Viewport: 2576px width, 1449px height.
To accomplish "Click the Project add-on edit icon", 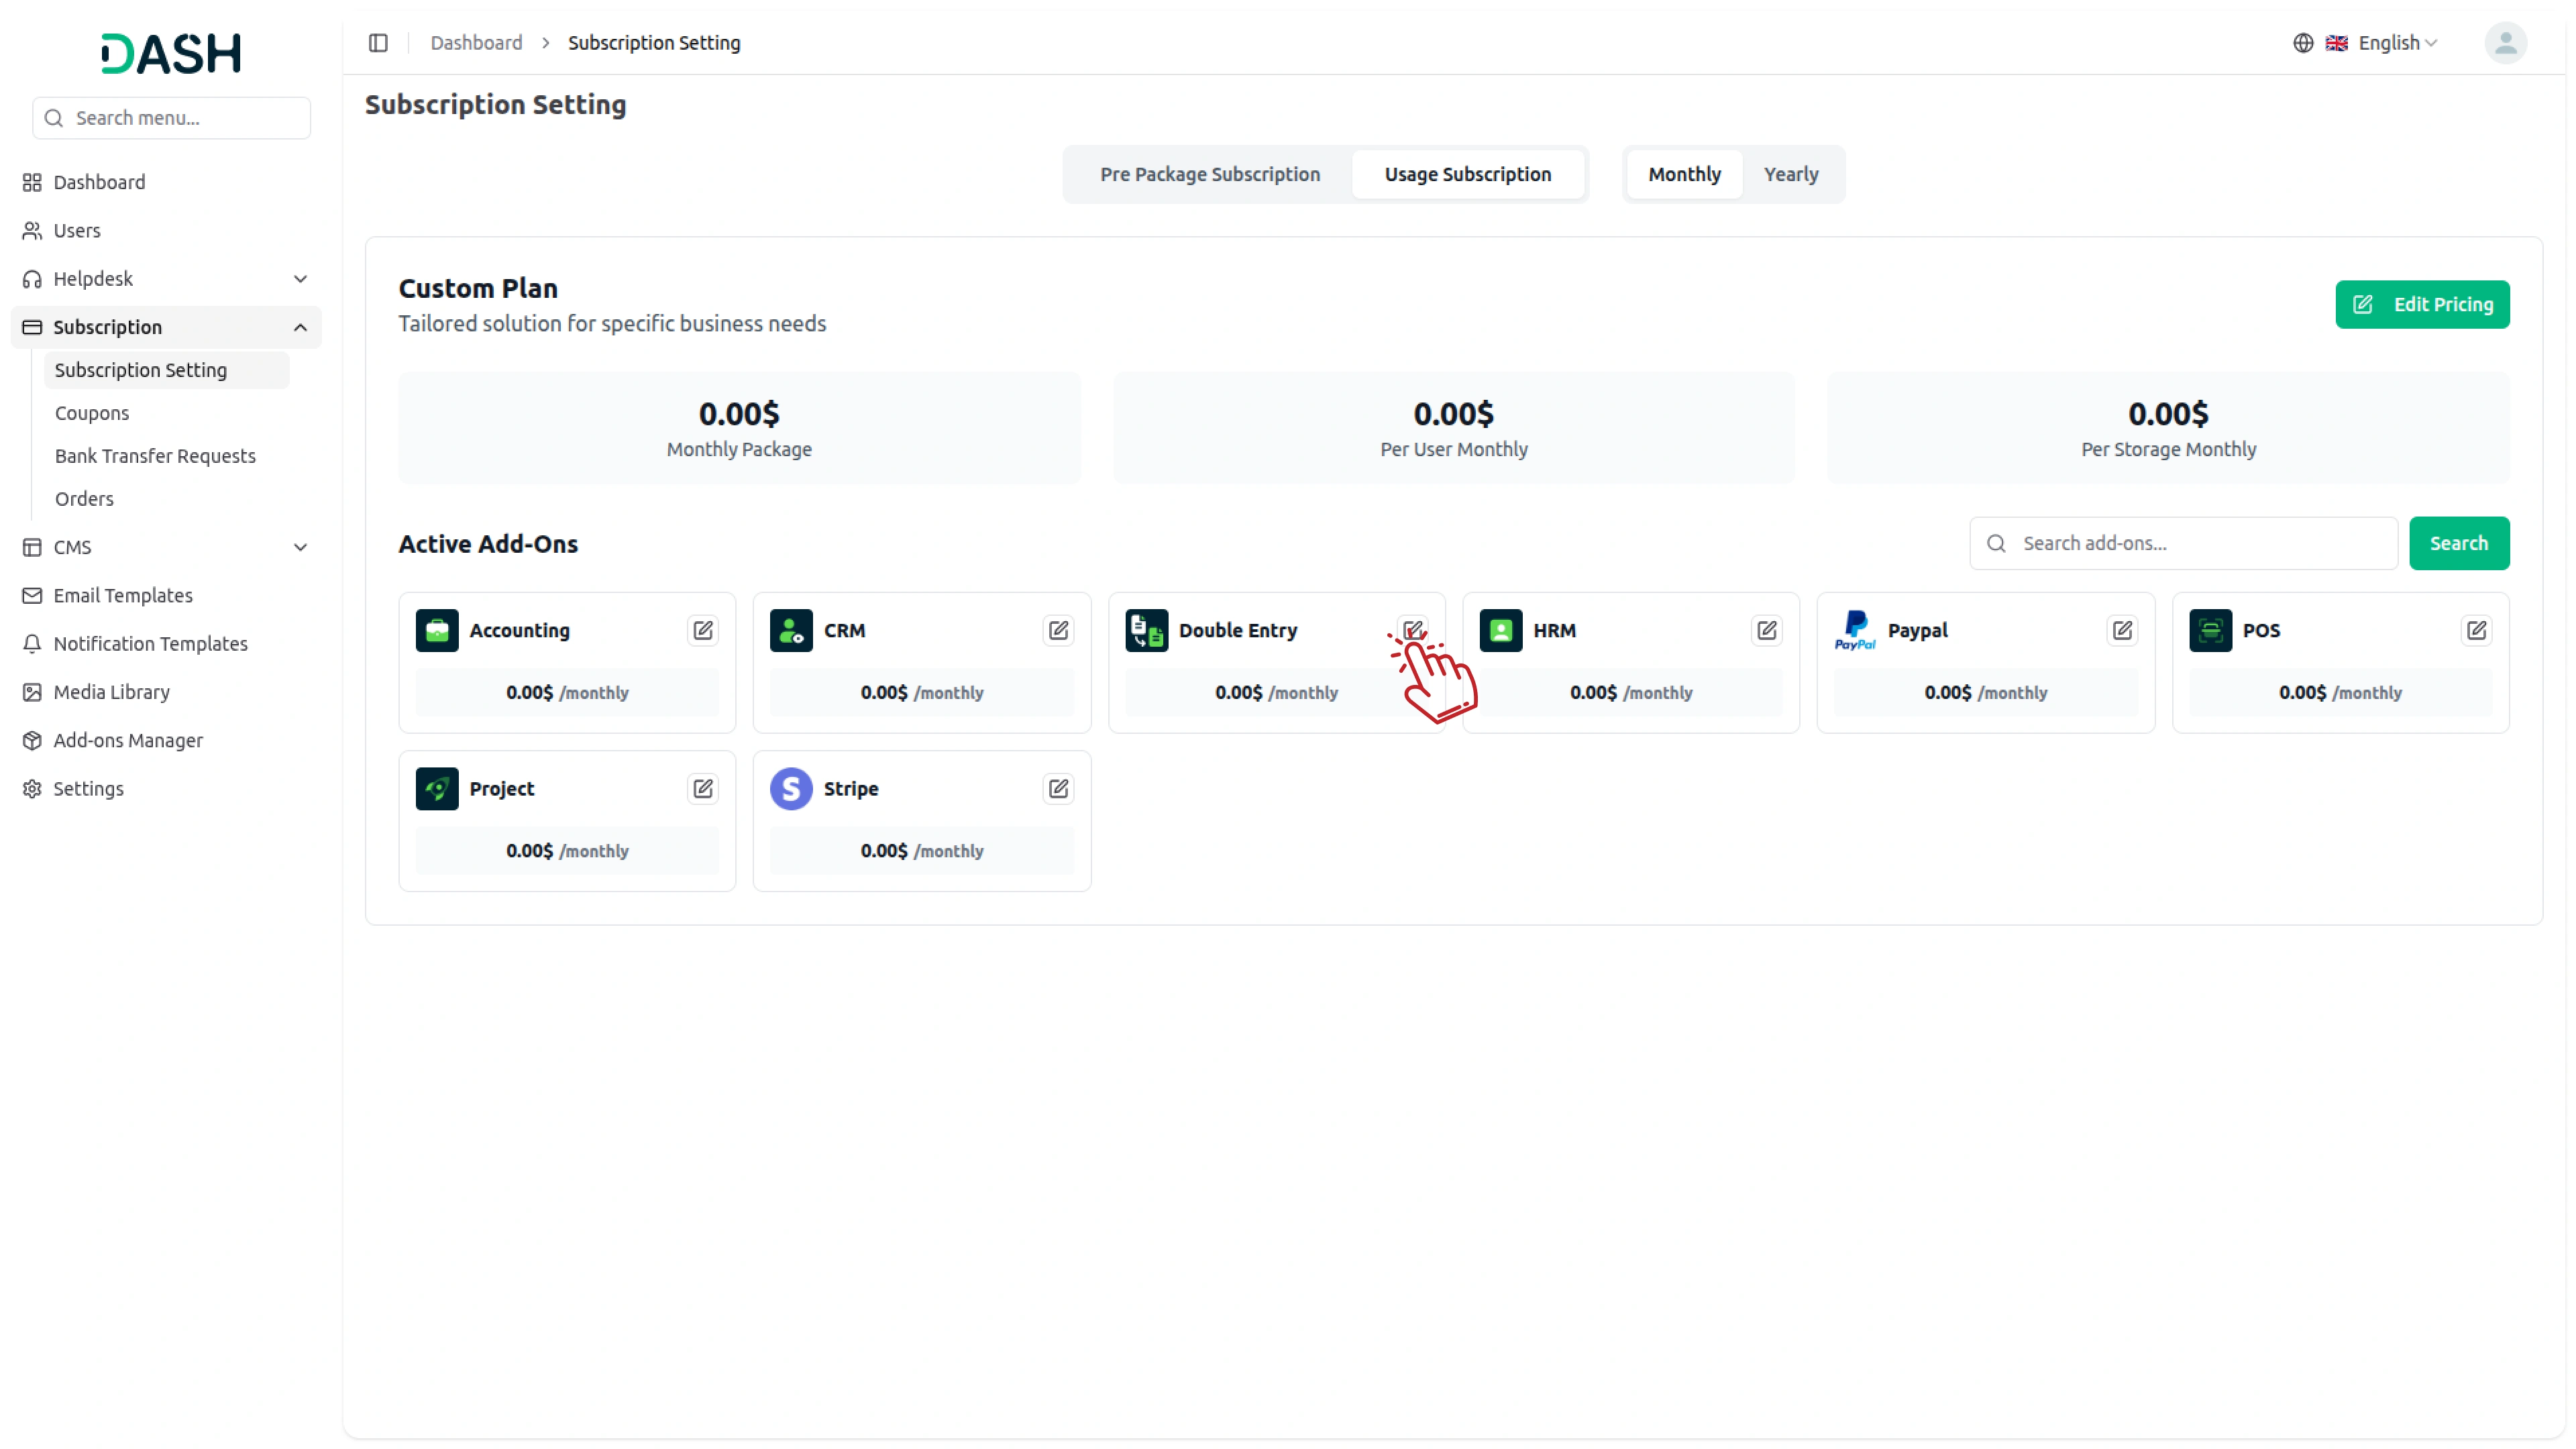I will click(x=703, y=788).
